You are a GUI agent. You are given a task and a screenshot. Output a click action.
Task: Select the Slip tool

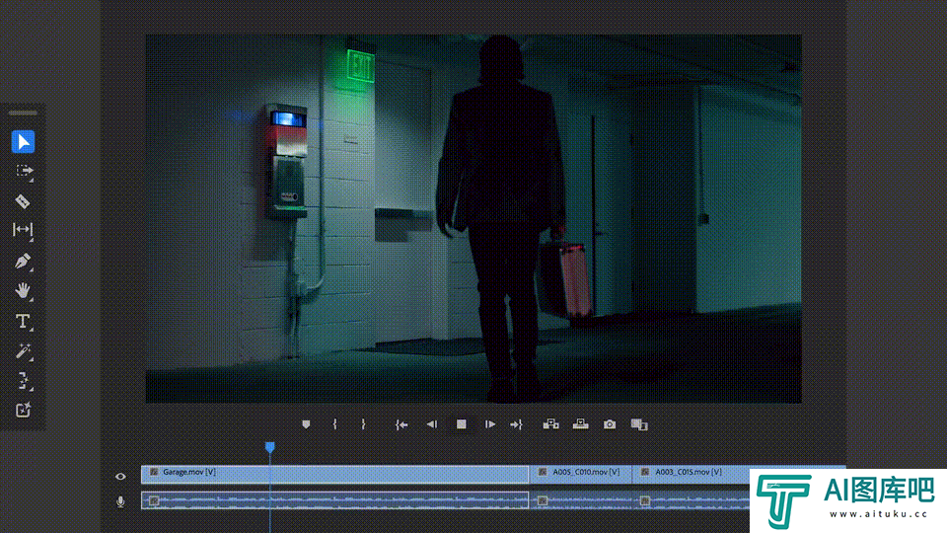tap(23, 230)
